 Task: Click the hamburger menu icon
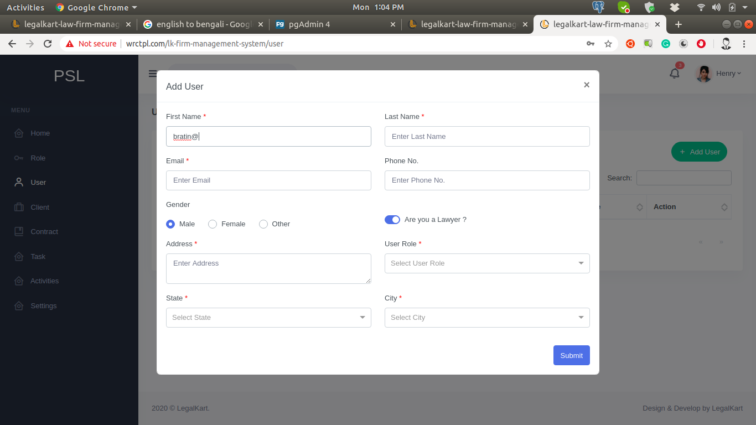(x=152, y=74)
